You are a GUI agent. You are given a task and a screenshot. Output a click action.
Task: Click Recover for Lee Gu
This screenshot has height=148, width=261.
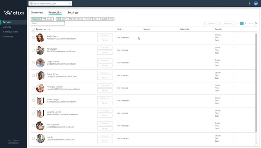tap(105, 141)
